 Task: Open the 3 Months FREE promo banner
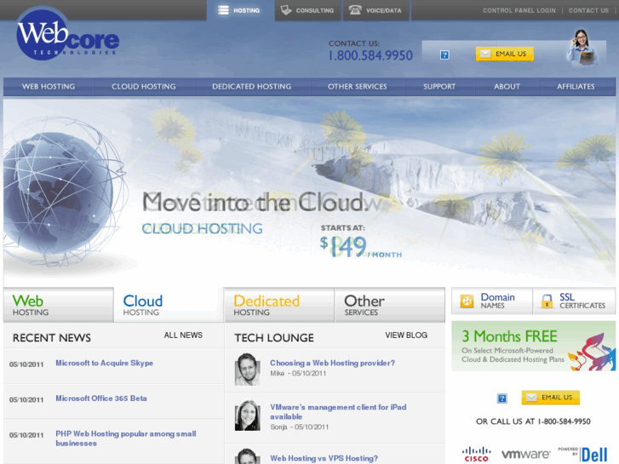533,346
